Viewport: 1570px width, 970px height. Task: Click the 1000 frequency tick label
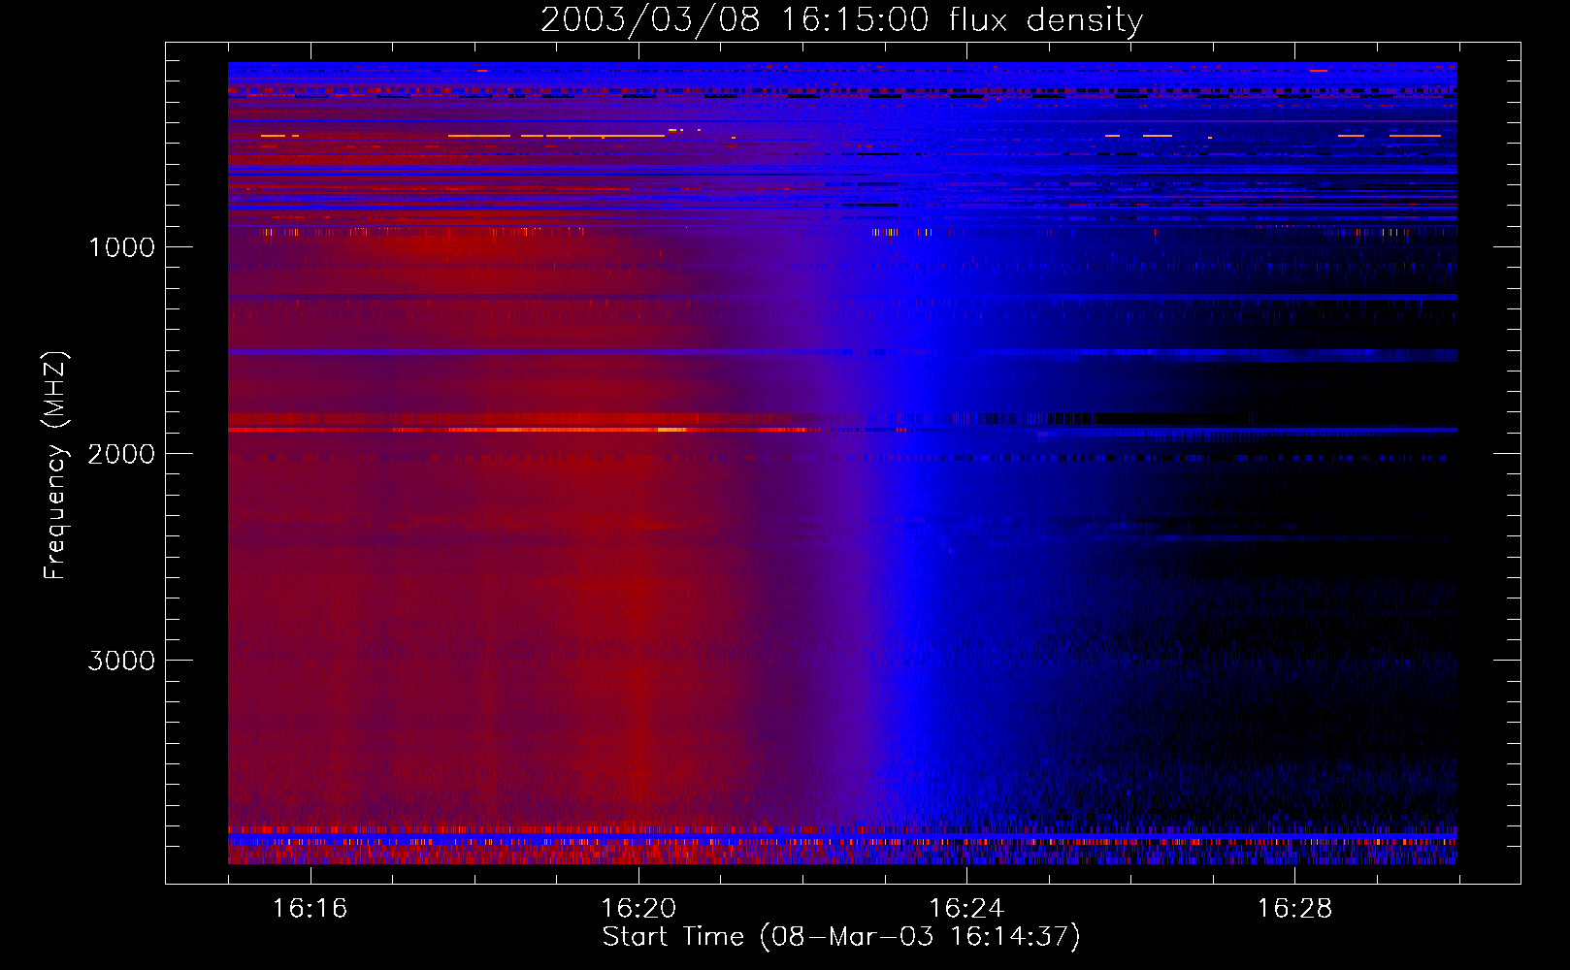pyautogui.click(x=121, y=247)
